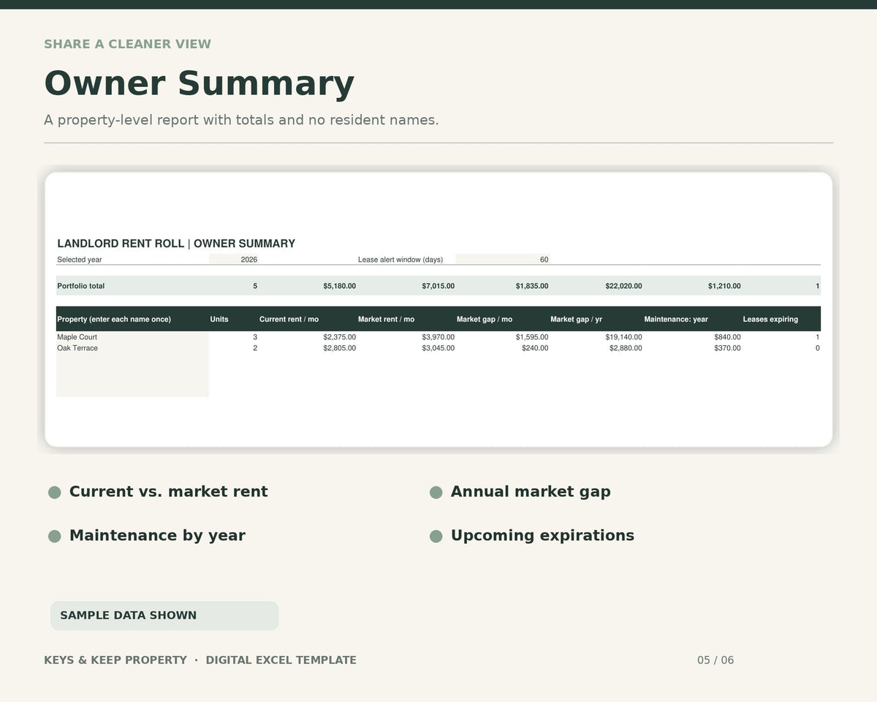Click the 'SHARE A CLEANER VIEW' label
The image size is (877, 702).
[127, 44]
